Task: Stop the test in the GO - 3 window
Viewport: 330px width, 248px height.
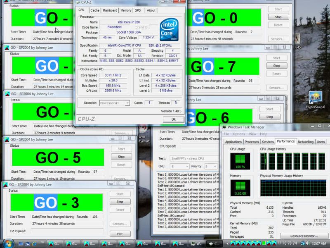Action: 120,202
